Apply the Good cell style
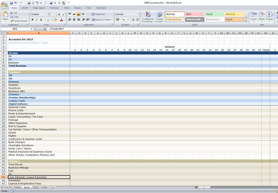The height and width of the screenshot is (193, 278). (215, 14)
